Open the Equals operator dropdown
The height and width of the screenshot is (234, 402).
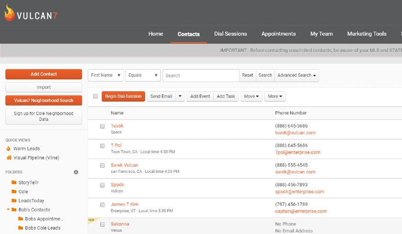coord(143,75)
